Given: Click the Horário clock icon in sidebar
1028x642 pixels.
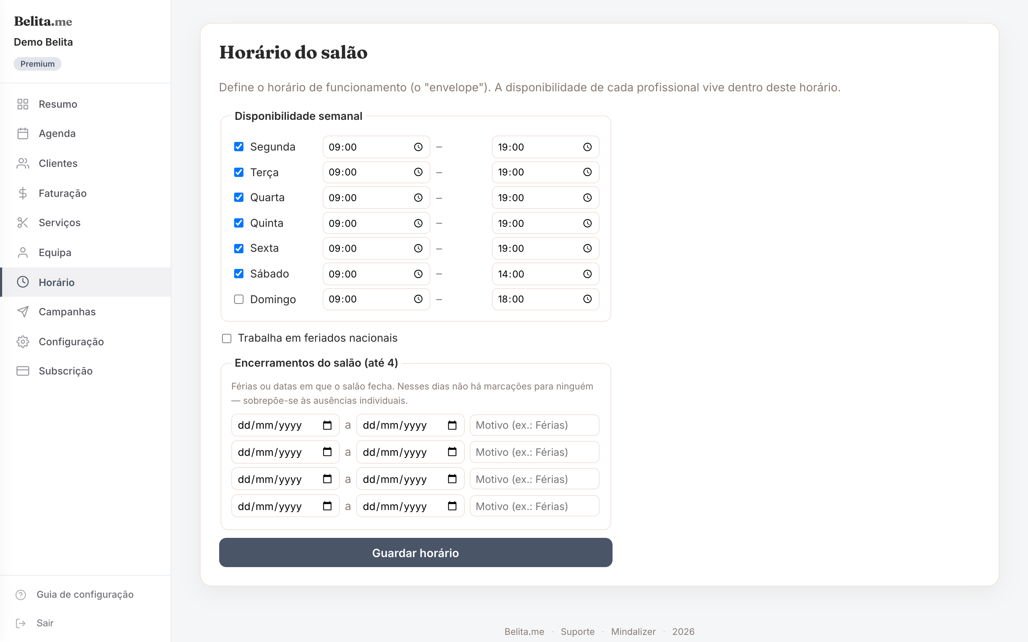Looking at the screenshot, I should coord(22,282).
